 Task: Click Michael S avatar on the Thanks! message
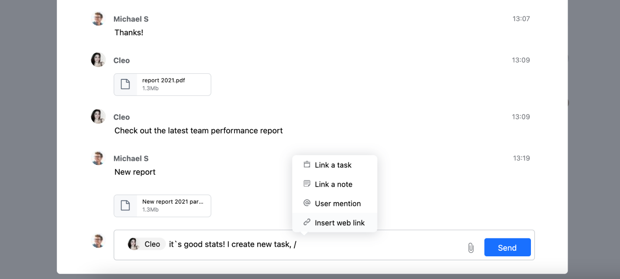coord(98,19)
